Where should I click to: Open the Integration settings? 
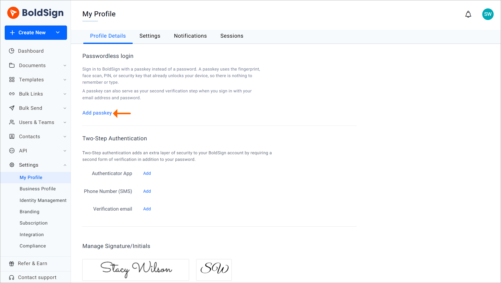tap(32, 235)
